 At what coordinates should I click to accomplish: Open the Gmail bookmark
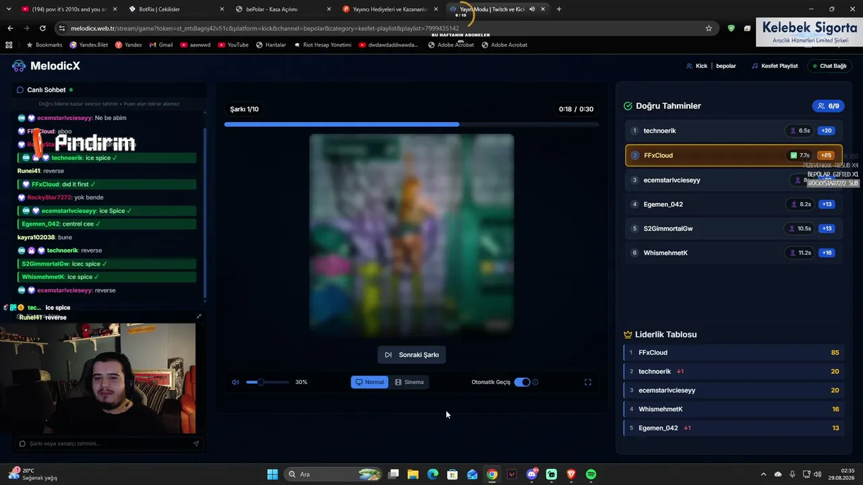[160, 44]
